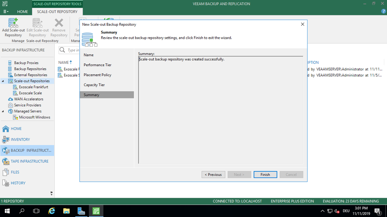Collapse the Managed Servers tree node
This screenshot has height=217, width=387.
click(3, 111)
